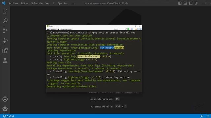Click the highlighted inertia-laravel text
The width and height of the screenshot is (211, 118).
point(89,56)
